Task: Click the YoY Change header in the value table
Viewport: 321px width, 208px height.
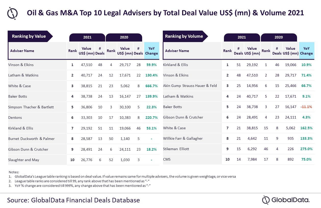Action: coord(152,51)
